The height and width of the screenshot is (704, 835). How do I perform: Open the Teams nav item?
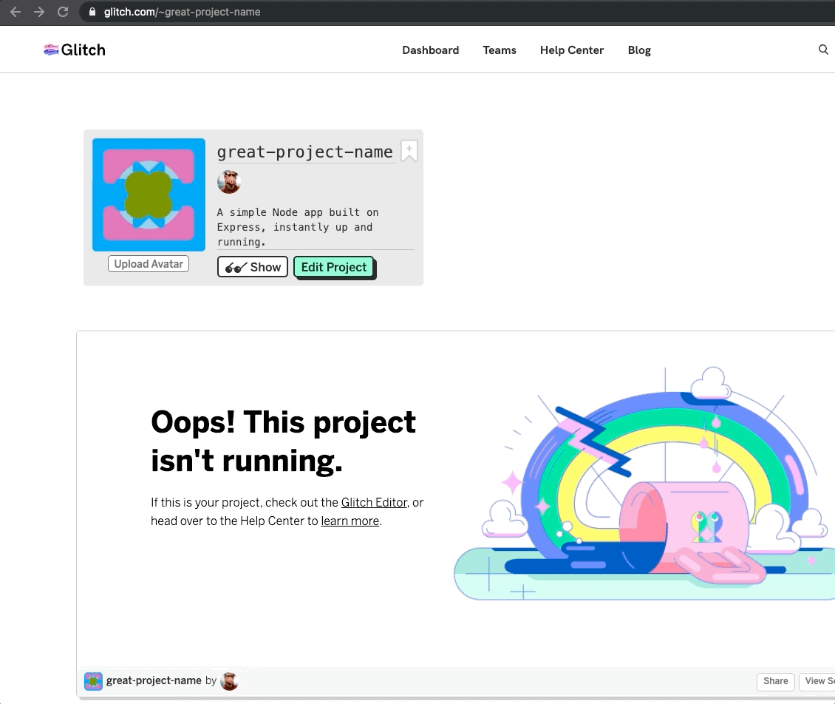click(500, 50)
